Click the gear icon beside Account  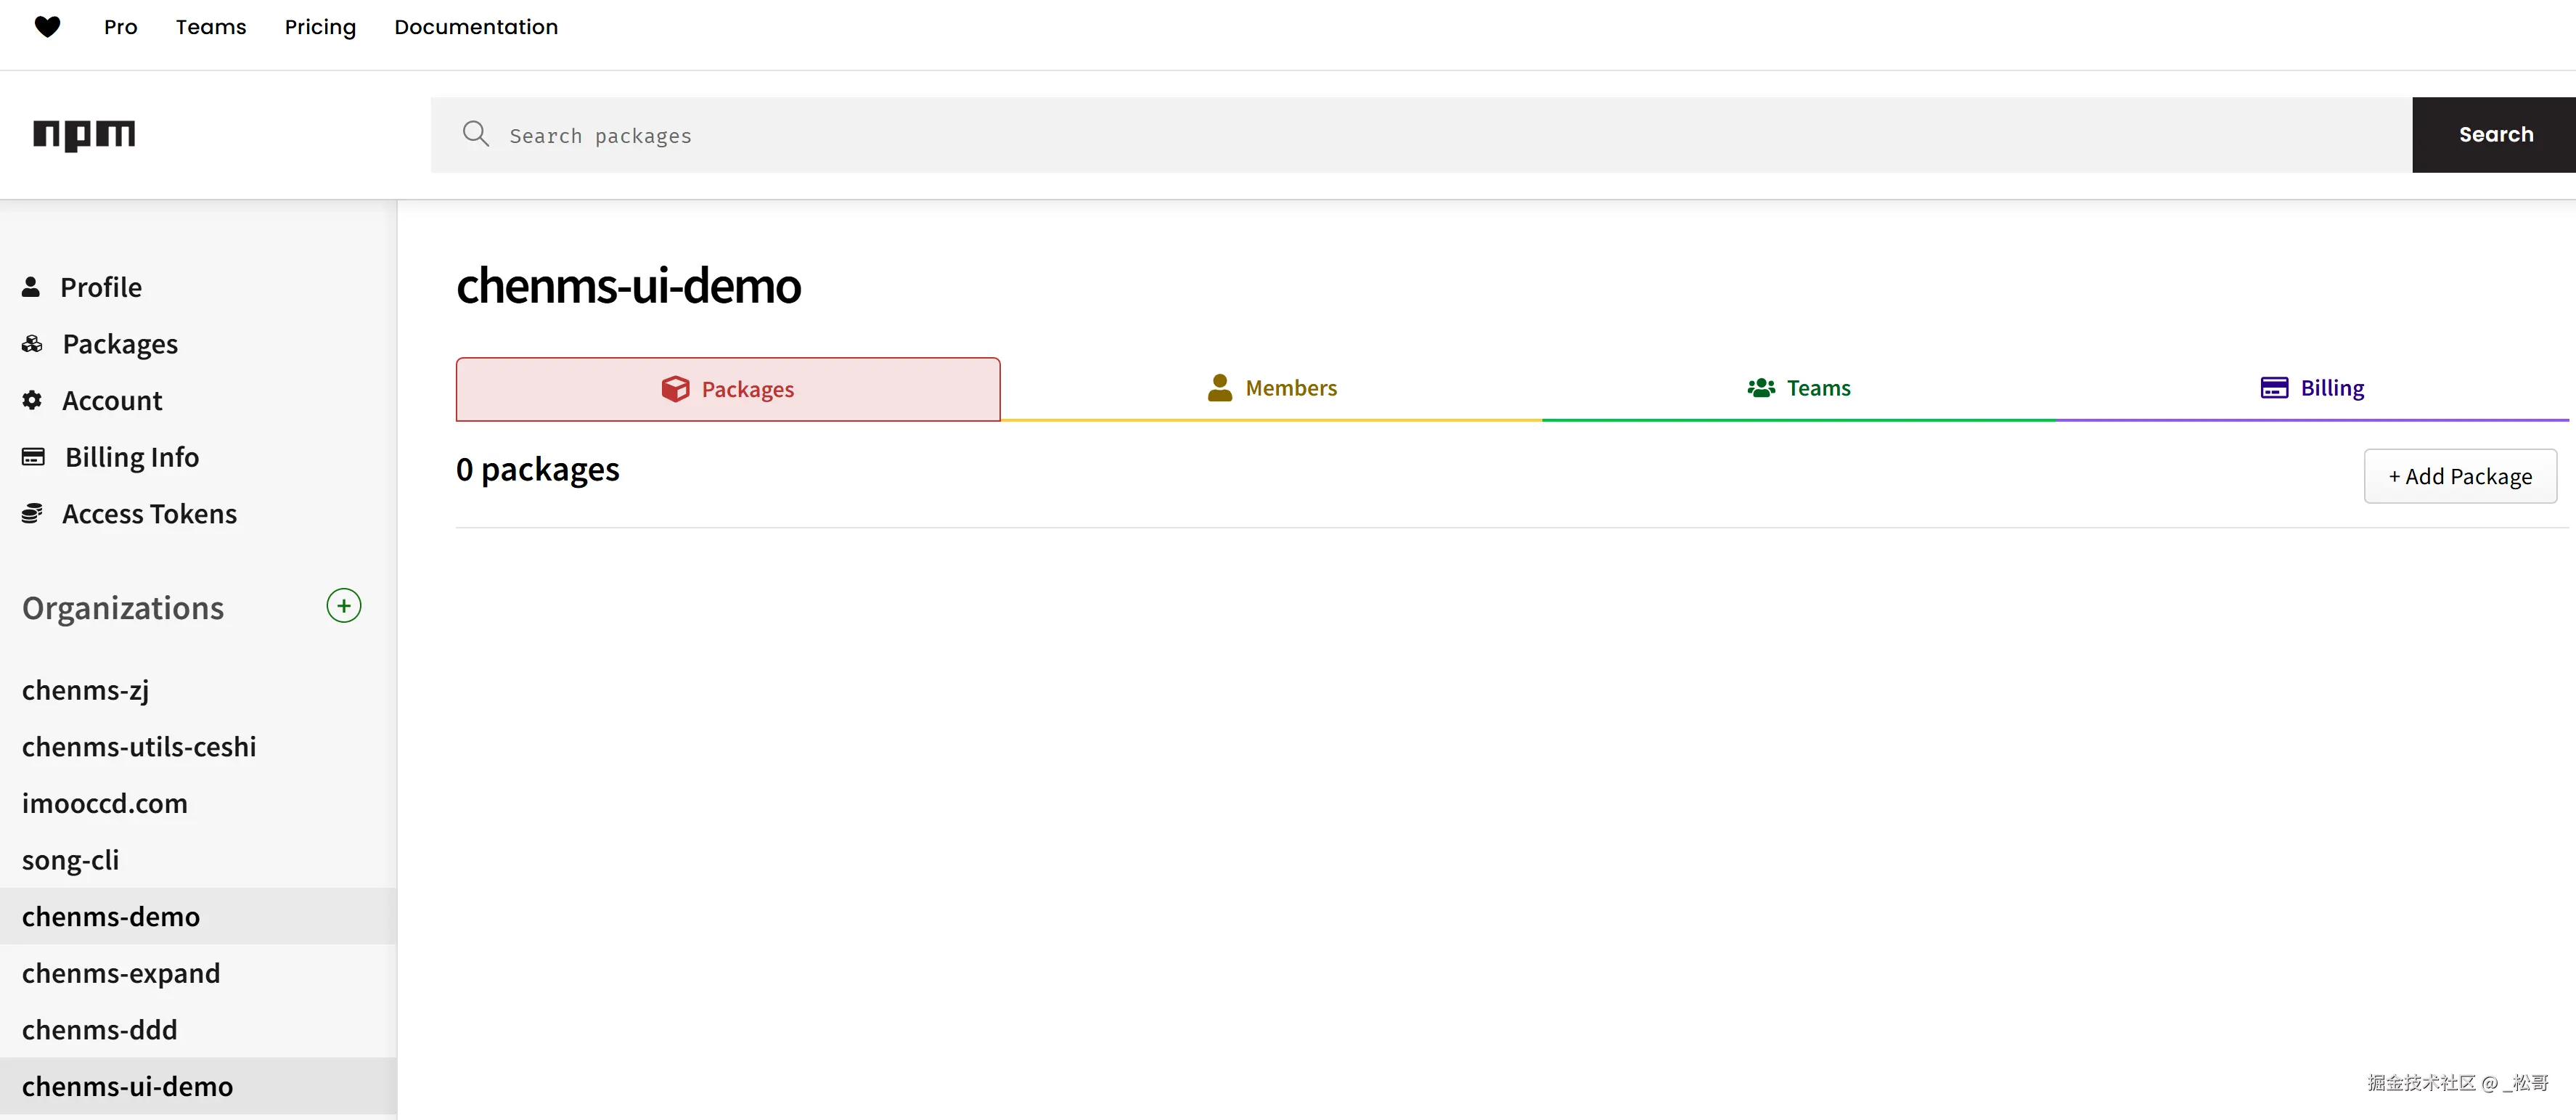point(32,400)
